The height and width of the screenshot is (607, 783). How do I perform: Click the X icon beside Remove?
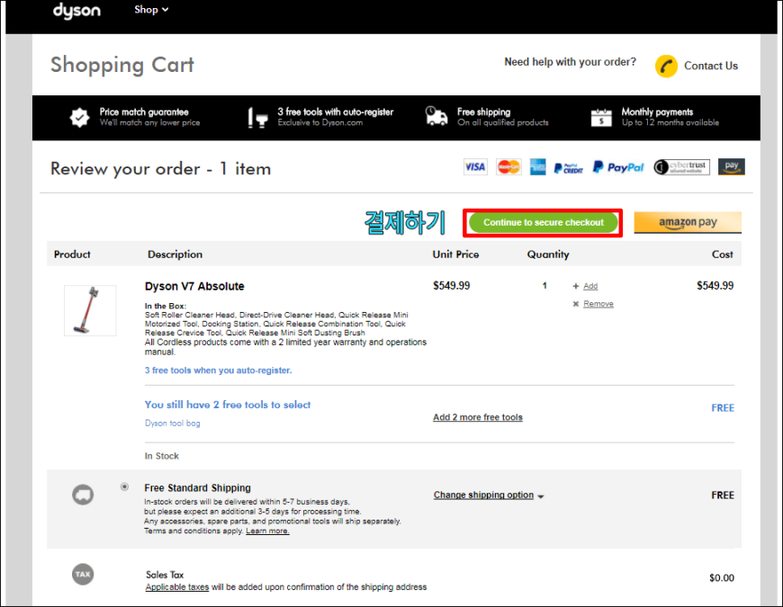tap(576, 304)
